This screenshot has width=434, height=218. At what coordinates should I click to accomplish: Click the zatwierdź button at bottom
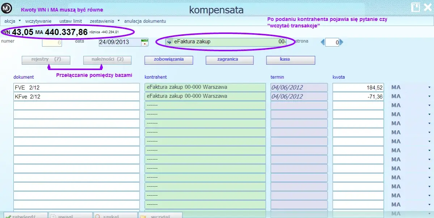25,215
